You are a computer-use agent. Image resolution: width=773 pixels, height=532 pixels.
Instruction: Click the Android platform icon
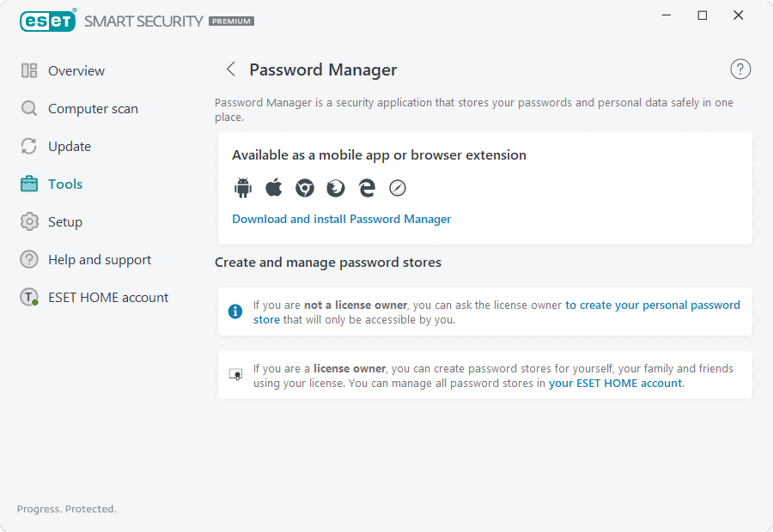pos(242,188)
